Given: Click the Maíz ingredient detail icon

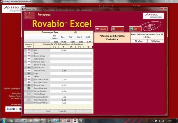Looking at the screenshot, I should (29, 50).
